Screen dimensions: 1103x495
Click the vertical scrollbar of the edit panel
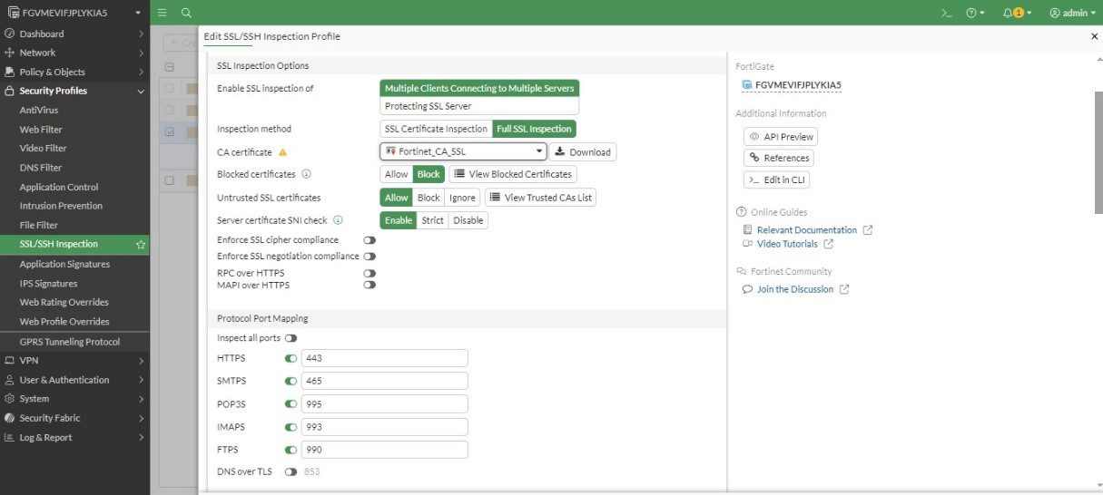pyautogui.click(x=1098, y=151)
